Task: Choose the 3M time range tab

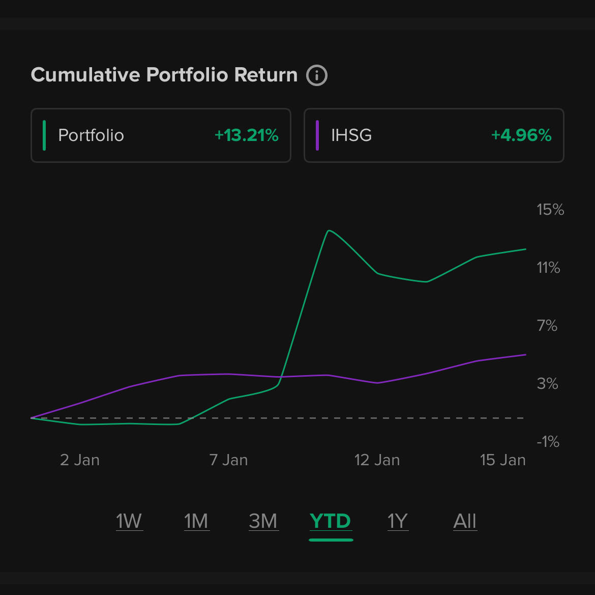Action: (x=263, y=522)
